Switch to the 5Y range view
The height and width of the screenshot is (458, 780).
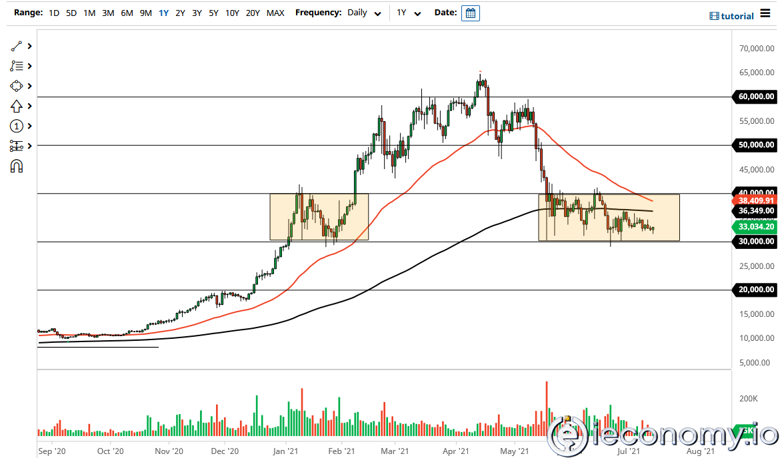coord(213,13)
